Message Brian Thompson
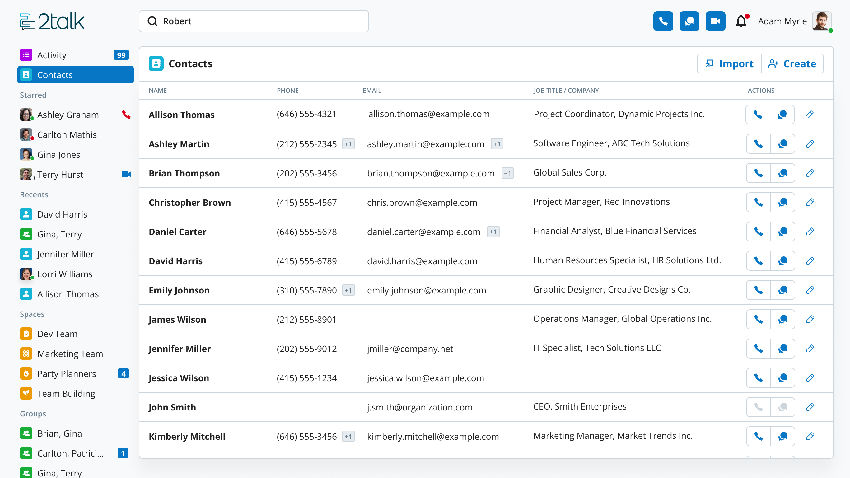This screenshot has height=478, width=850. [x=782, y=173]
